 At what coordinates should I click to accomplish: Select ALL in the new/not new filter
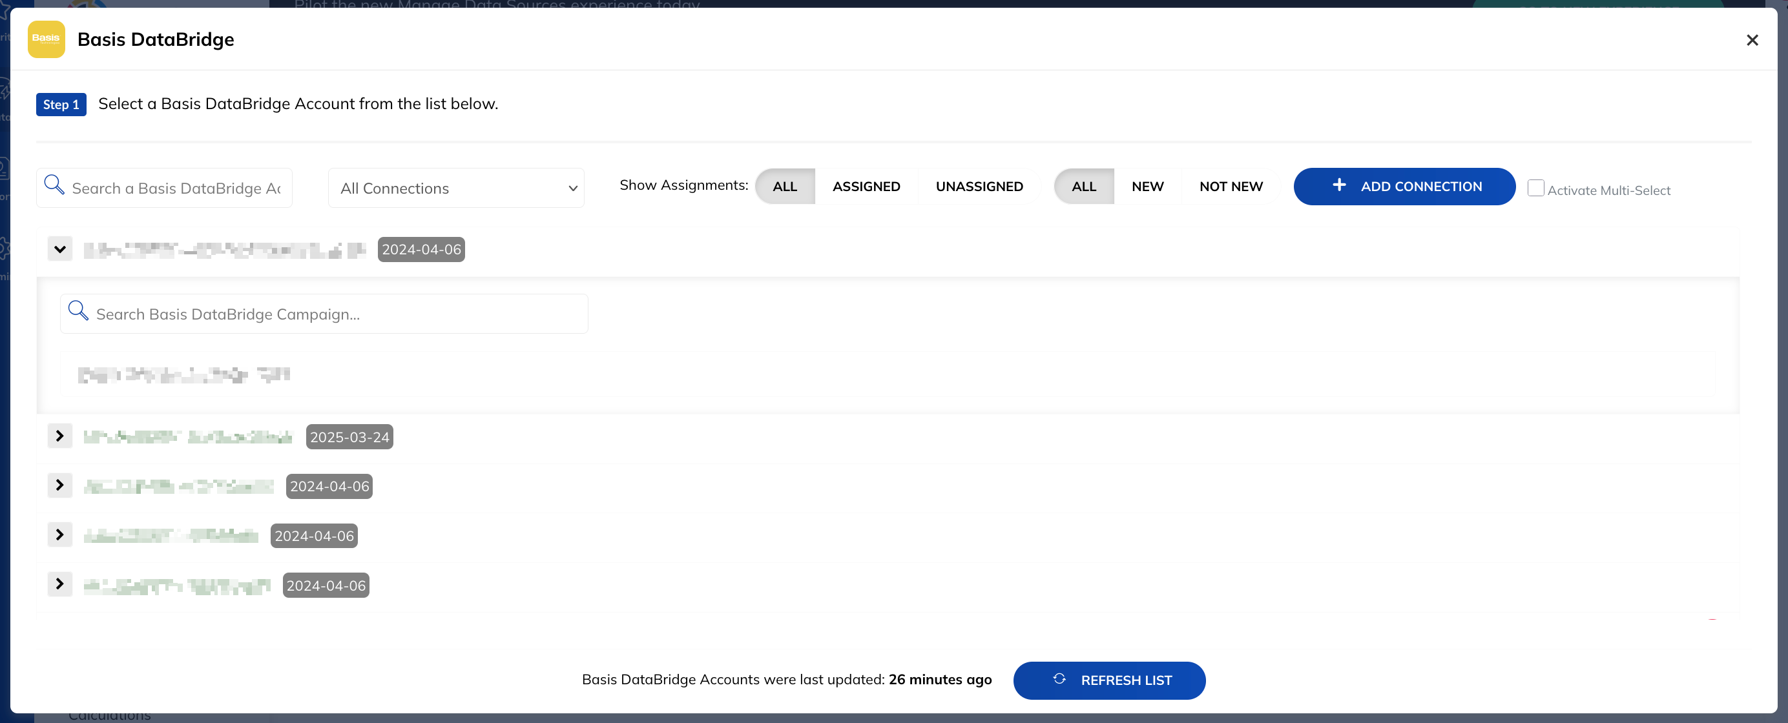tap(1083, 187)
